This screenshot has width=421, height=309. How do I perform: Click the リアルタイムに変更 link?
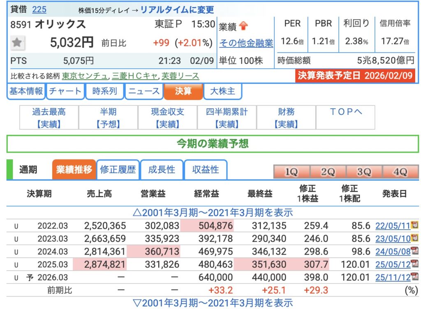177,10
